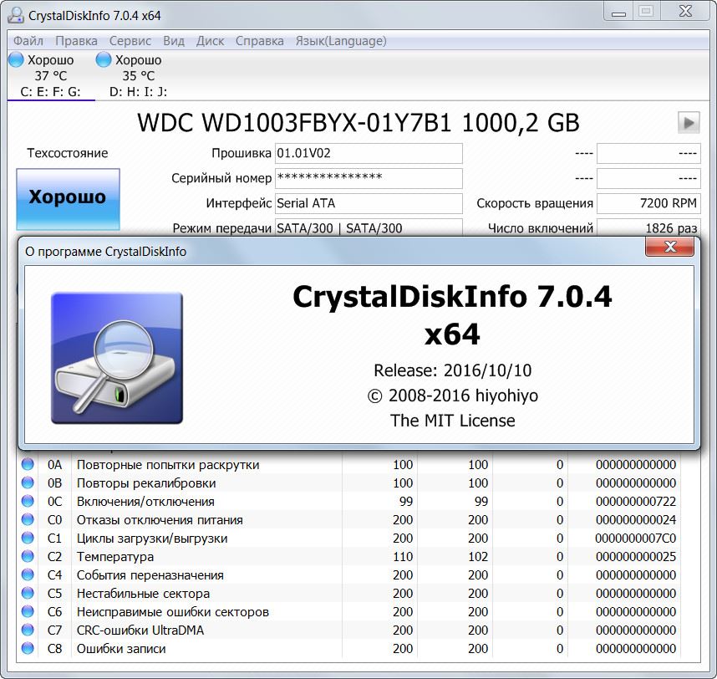717x679 pixels.
Task: Click raw value 000000000025
Action: pos(636,557)
